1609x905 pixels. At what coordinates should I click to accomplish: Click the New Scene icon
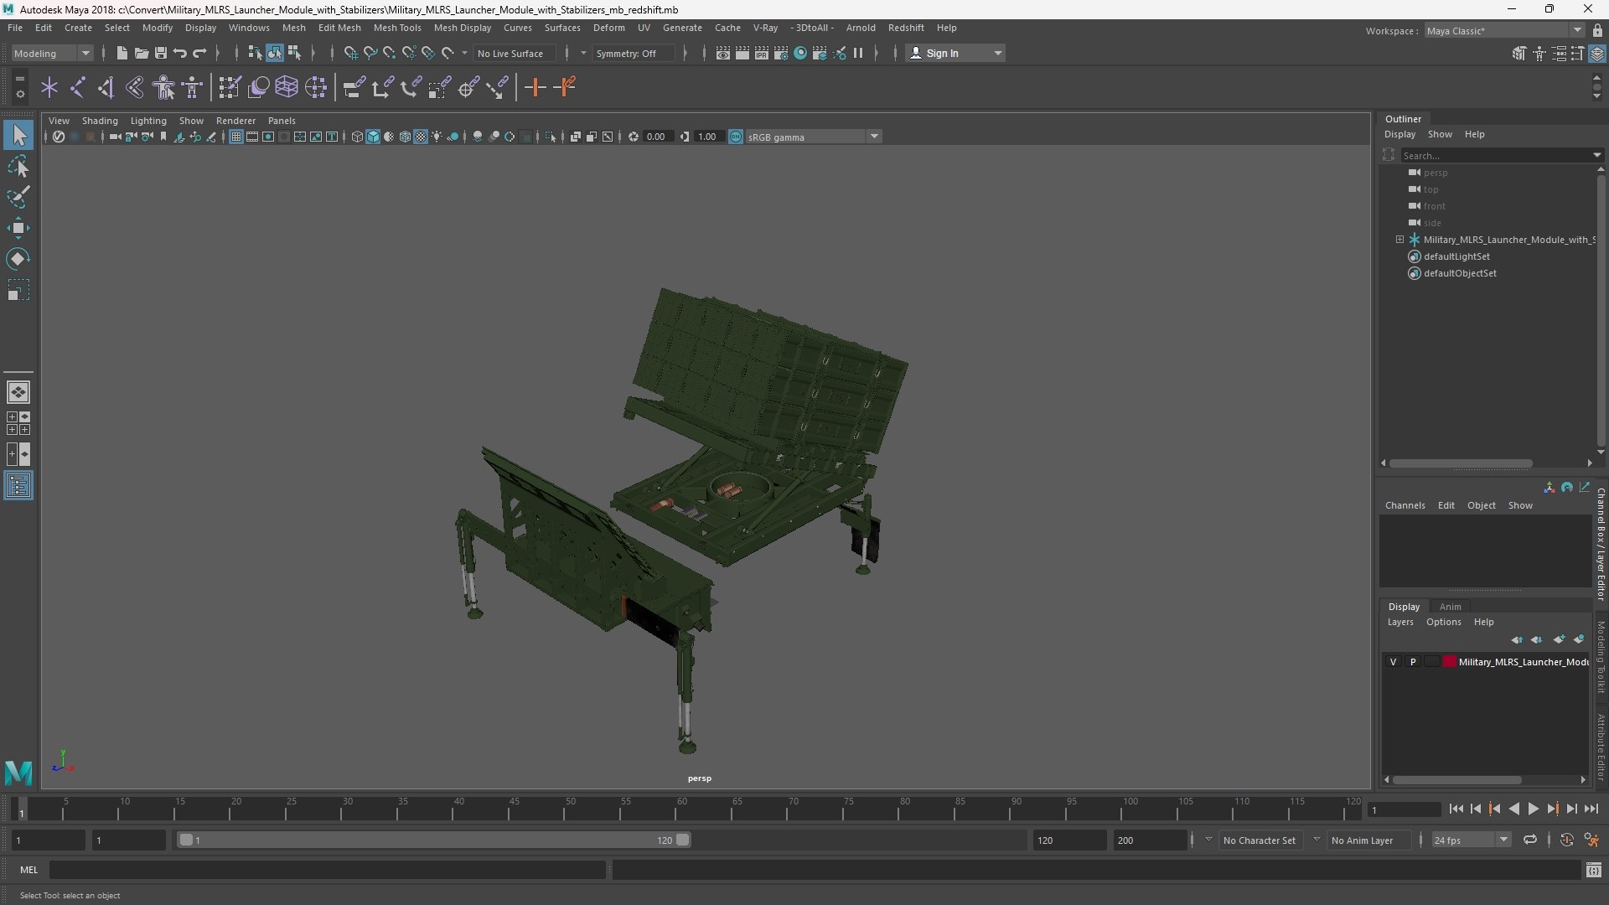(x=122, y=54)
